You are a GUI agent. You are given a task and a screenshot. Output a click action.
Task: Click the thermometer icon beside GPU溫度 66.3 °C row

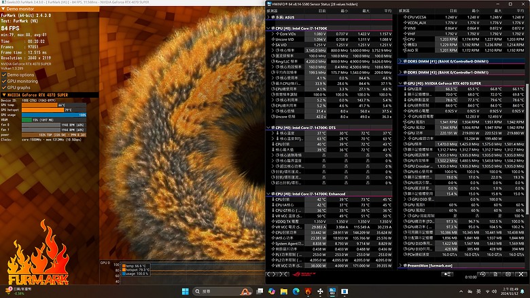405,89
